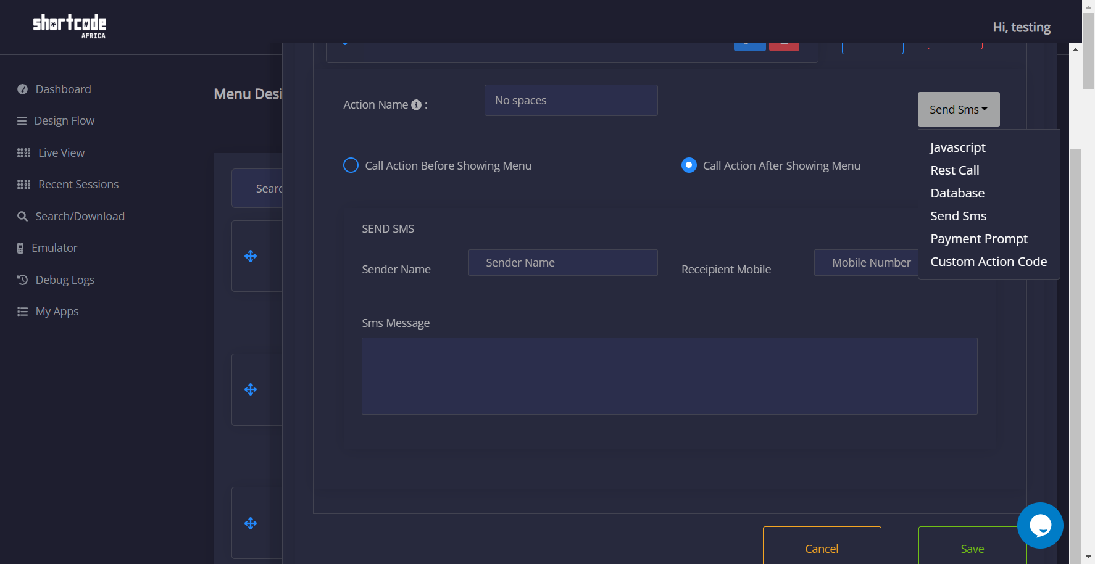Choose Database from the action menu

(957, 193)
